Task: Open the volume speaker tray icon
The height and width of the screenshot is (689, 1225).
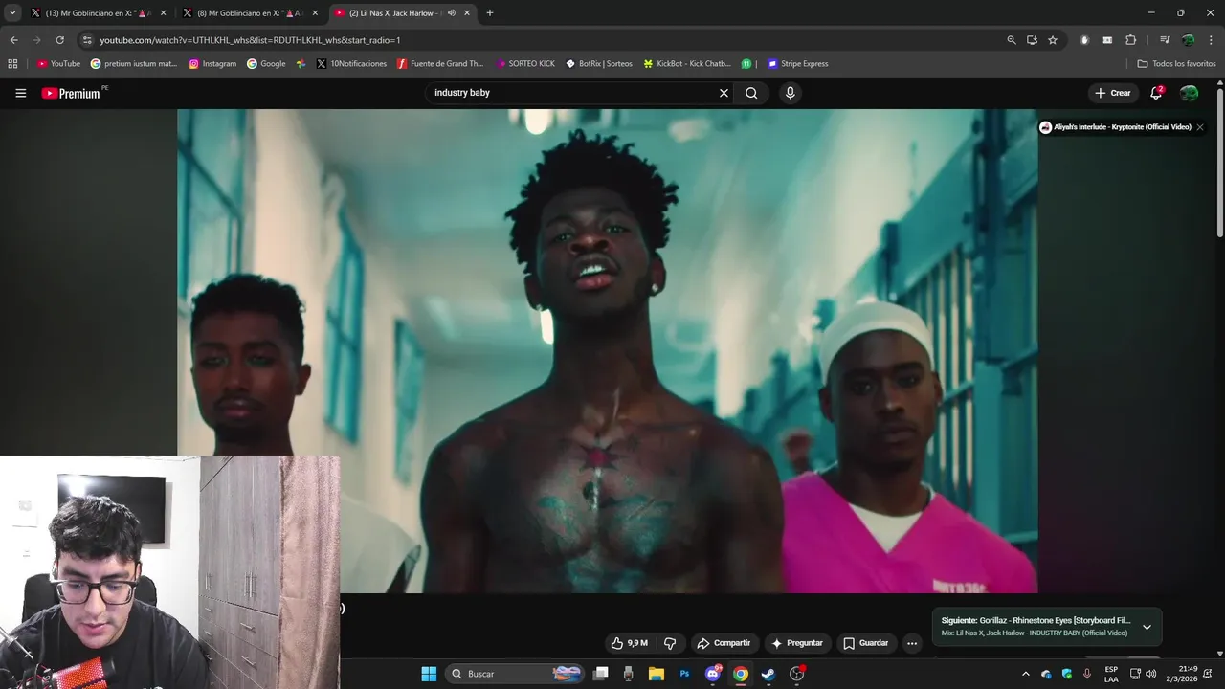Action: click(x=1150, y=674)
